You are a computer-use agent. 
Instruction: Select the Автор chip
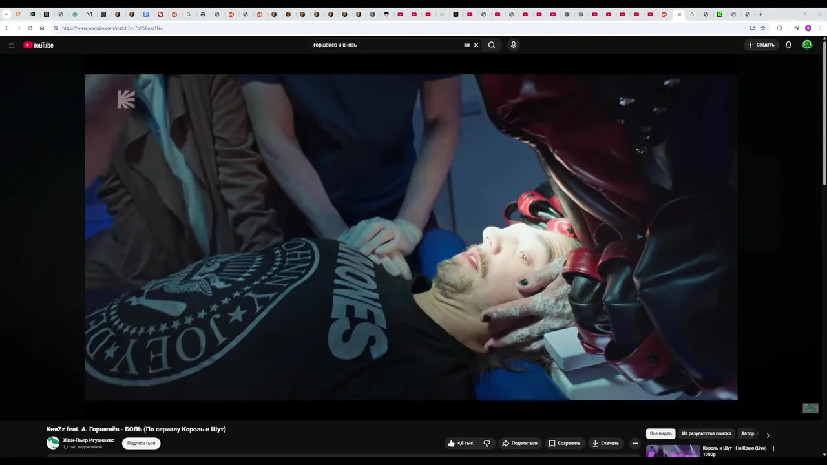pyautogui.click(x=748, y=433)
